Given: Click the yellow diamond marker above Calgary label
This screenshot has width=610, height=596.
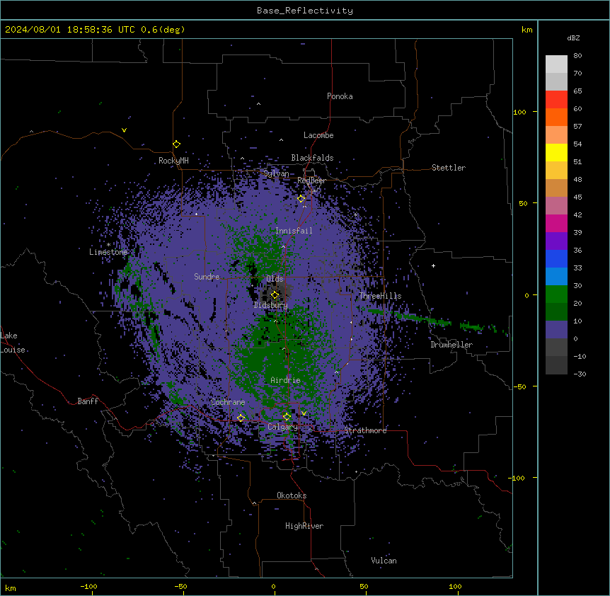Looking at the screenshot, I should tap(287, 417).
